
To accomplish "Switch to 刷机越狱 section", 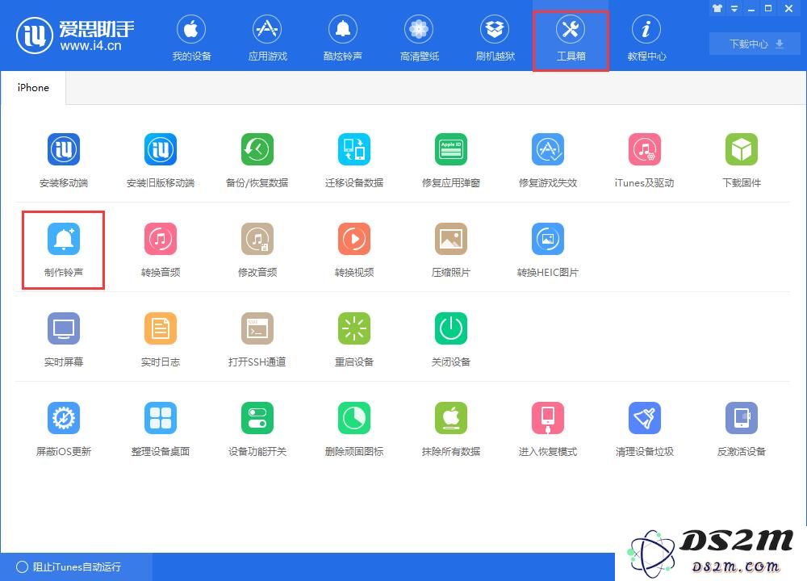I will (x=495, y=39).
